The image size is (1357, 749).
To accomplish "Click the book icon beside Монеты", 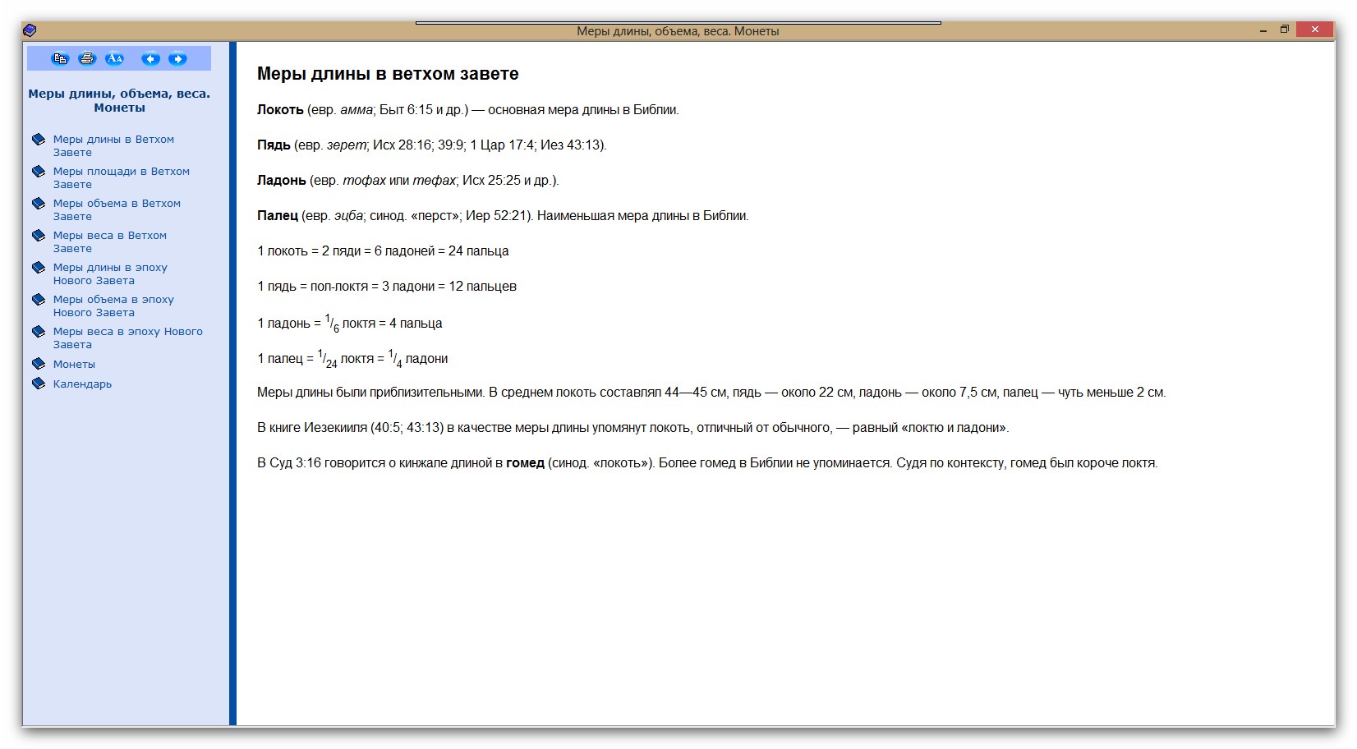I will click(x=39, y=364).
